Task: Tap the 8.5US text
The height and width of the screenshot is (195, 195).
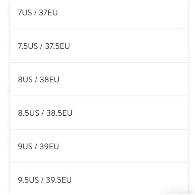Action: pyautogui.click(x=29, y=113)
